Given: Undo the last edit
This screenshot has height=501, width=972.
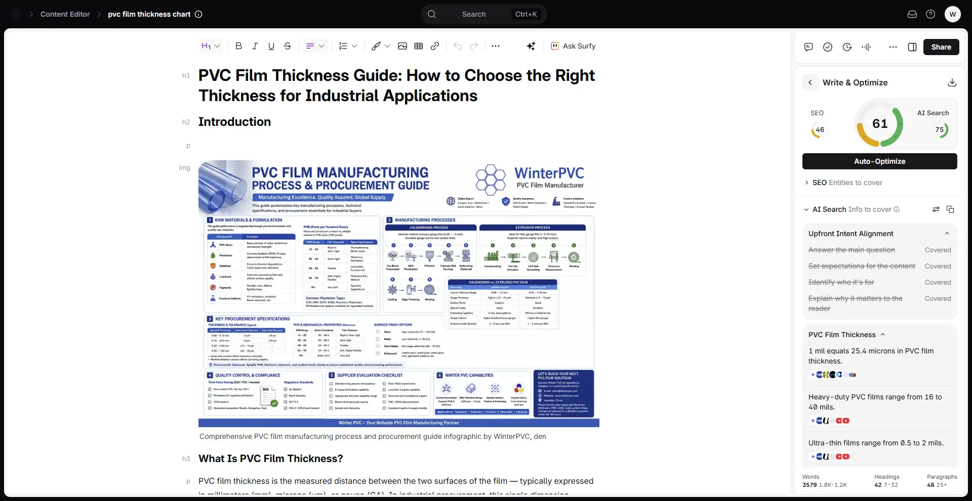Looking at the screenshot, I should coord(458,46).
